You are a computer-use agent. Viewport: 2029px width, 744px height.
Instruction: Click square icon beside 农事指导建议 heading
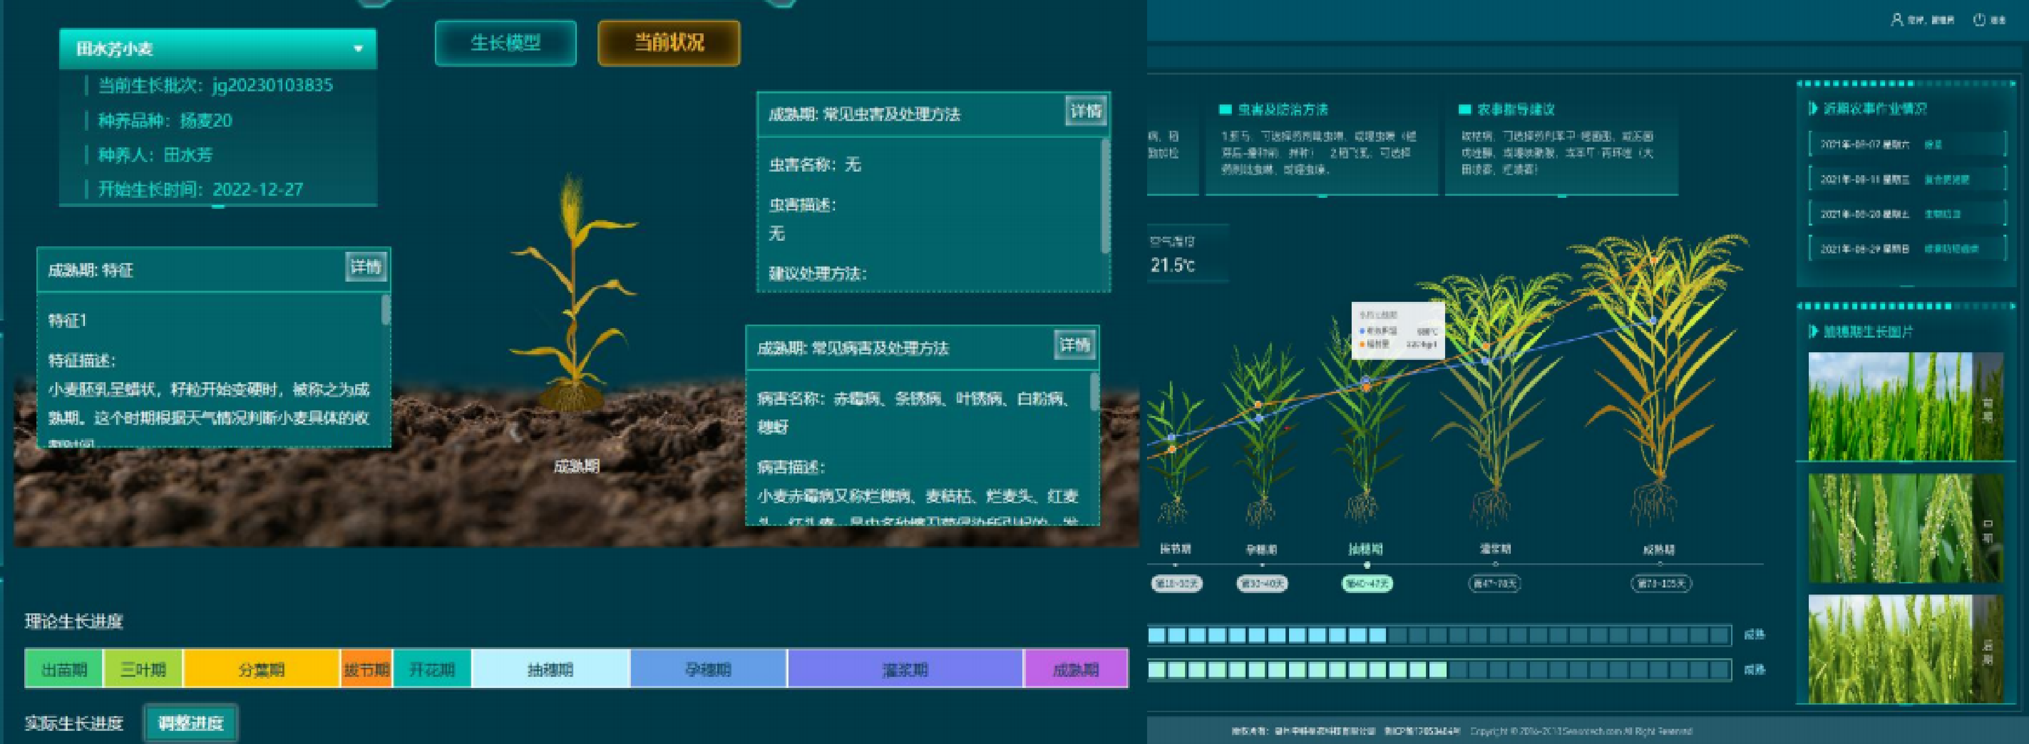(x=1464, y=110)
